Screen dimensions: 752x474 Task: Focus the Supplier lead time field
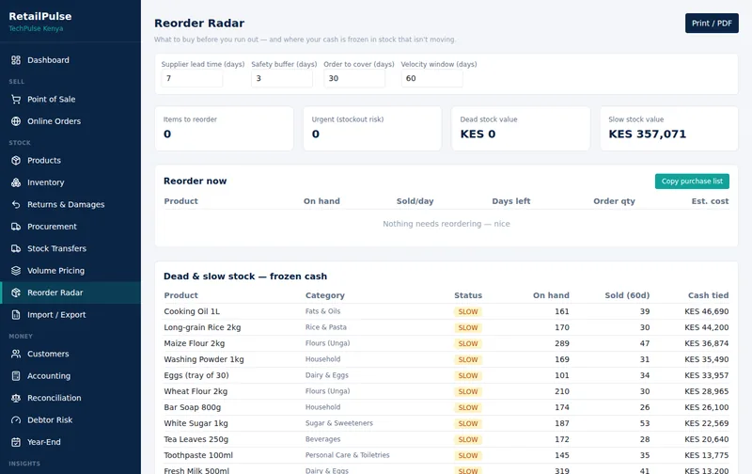point(192,78)
